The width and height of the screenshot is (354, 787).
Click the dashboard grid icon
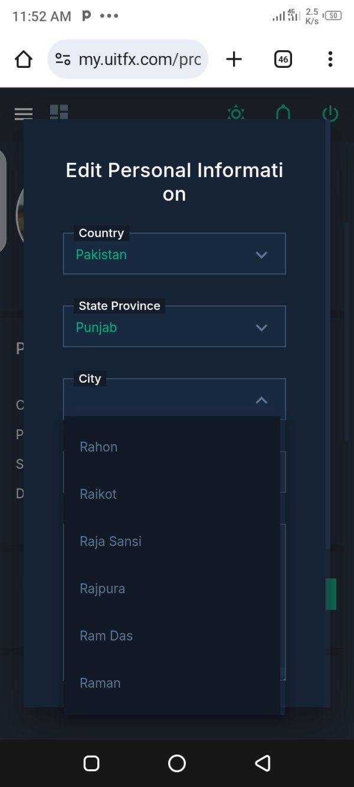click(59, 112)
